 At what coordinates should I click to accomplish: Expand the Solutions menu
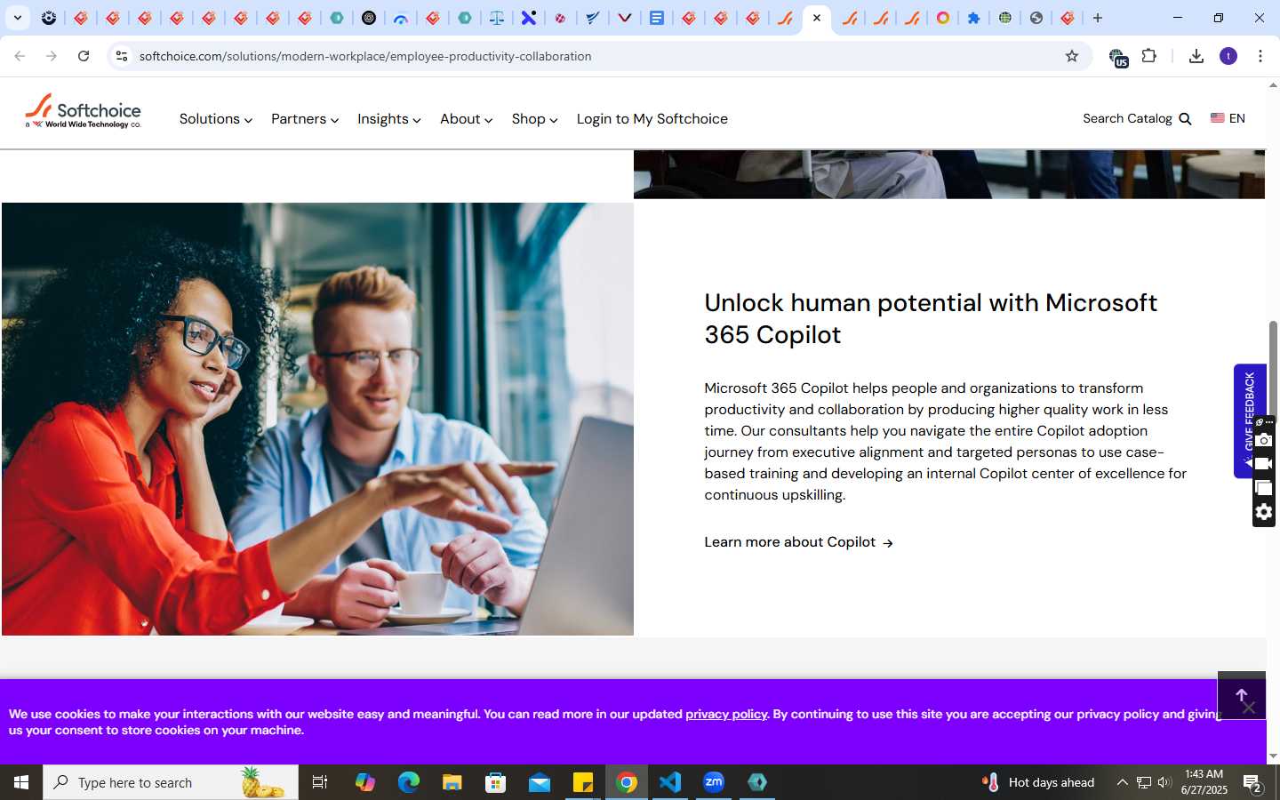[216, 119]
